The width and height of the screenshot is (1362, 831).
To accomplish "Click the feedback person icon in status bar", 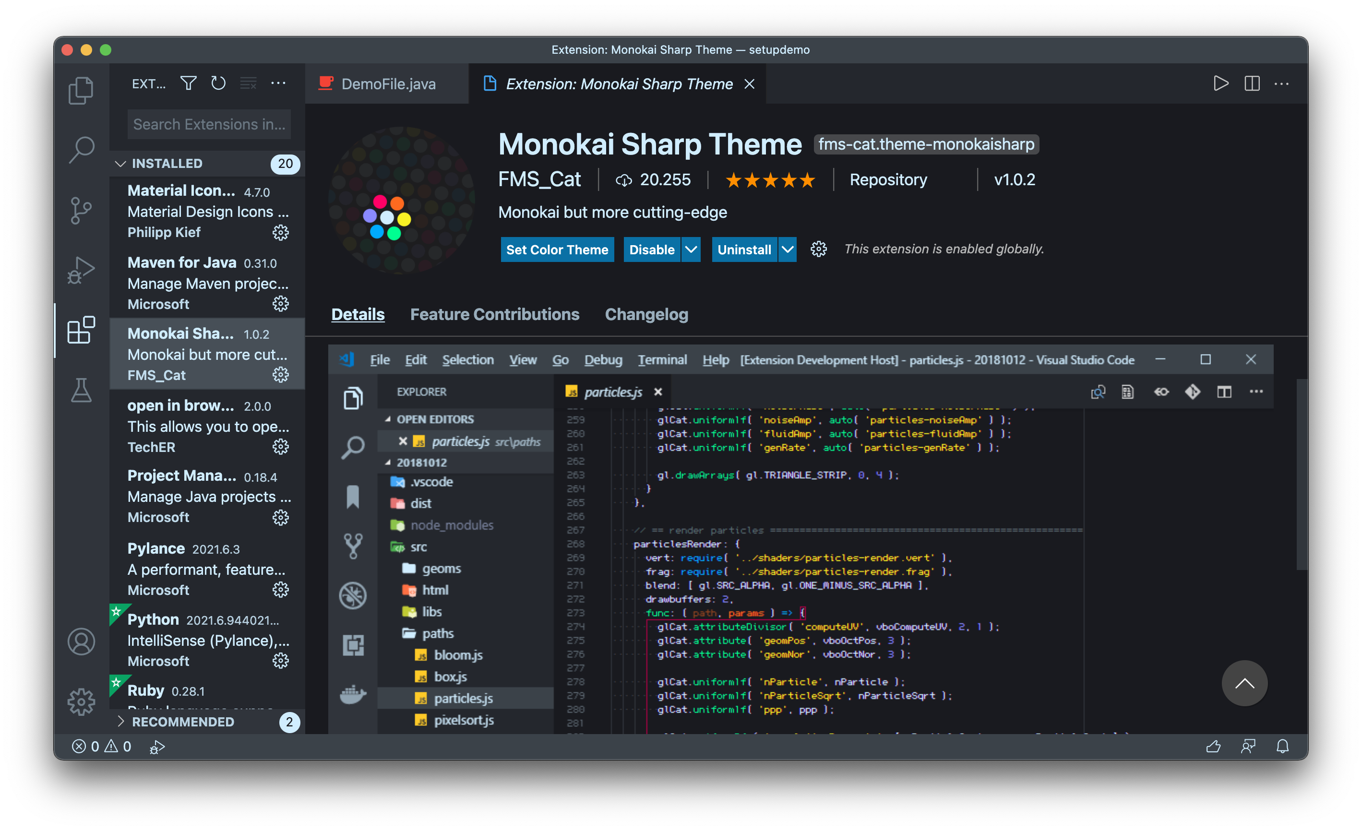I will click(1248, 747).
